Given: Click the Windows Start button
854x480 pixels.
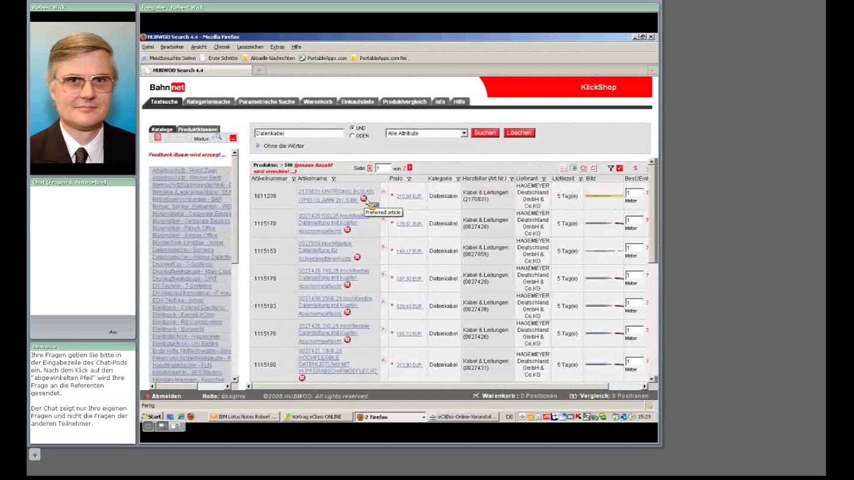Looking at the screenshot, I should tap(153, 417).
